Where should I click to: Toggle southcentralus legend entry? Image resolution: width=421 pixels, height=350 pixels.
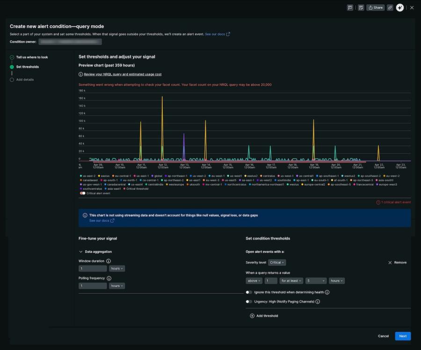[x=91, y=189]
